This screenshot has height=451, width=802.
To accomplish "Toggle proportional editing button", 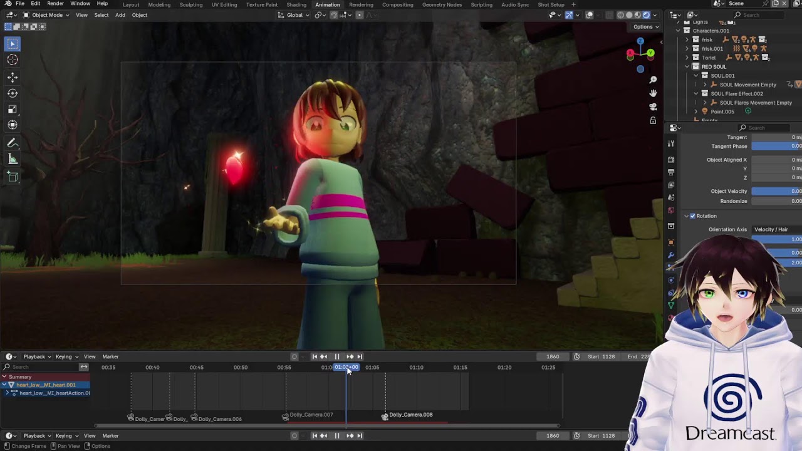I will click(x=359, y=15).
